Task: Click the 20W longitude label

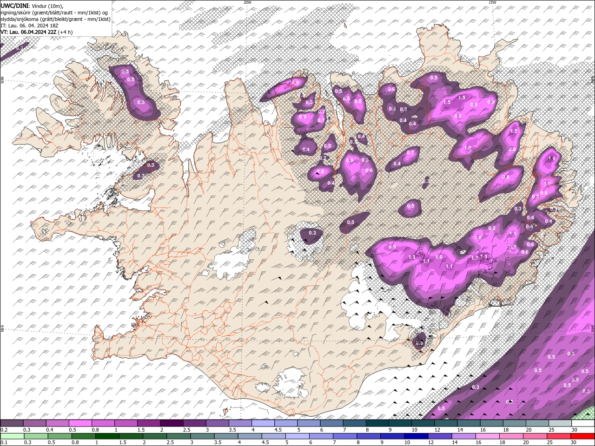Action: point(247,2)
